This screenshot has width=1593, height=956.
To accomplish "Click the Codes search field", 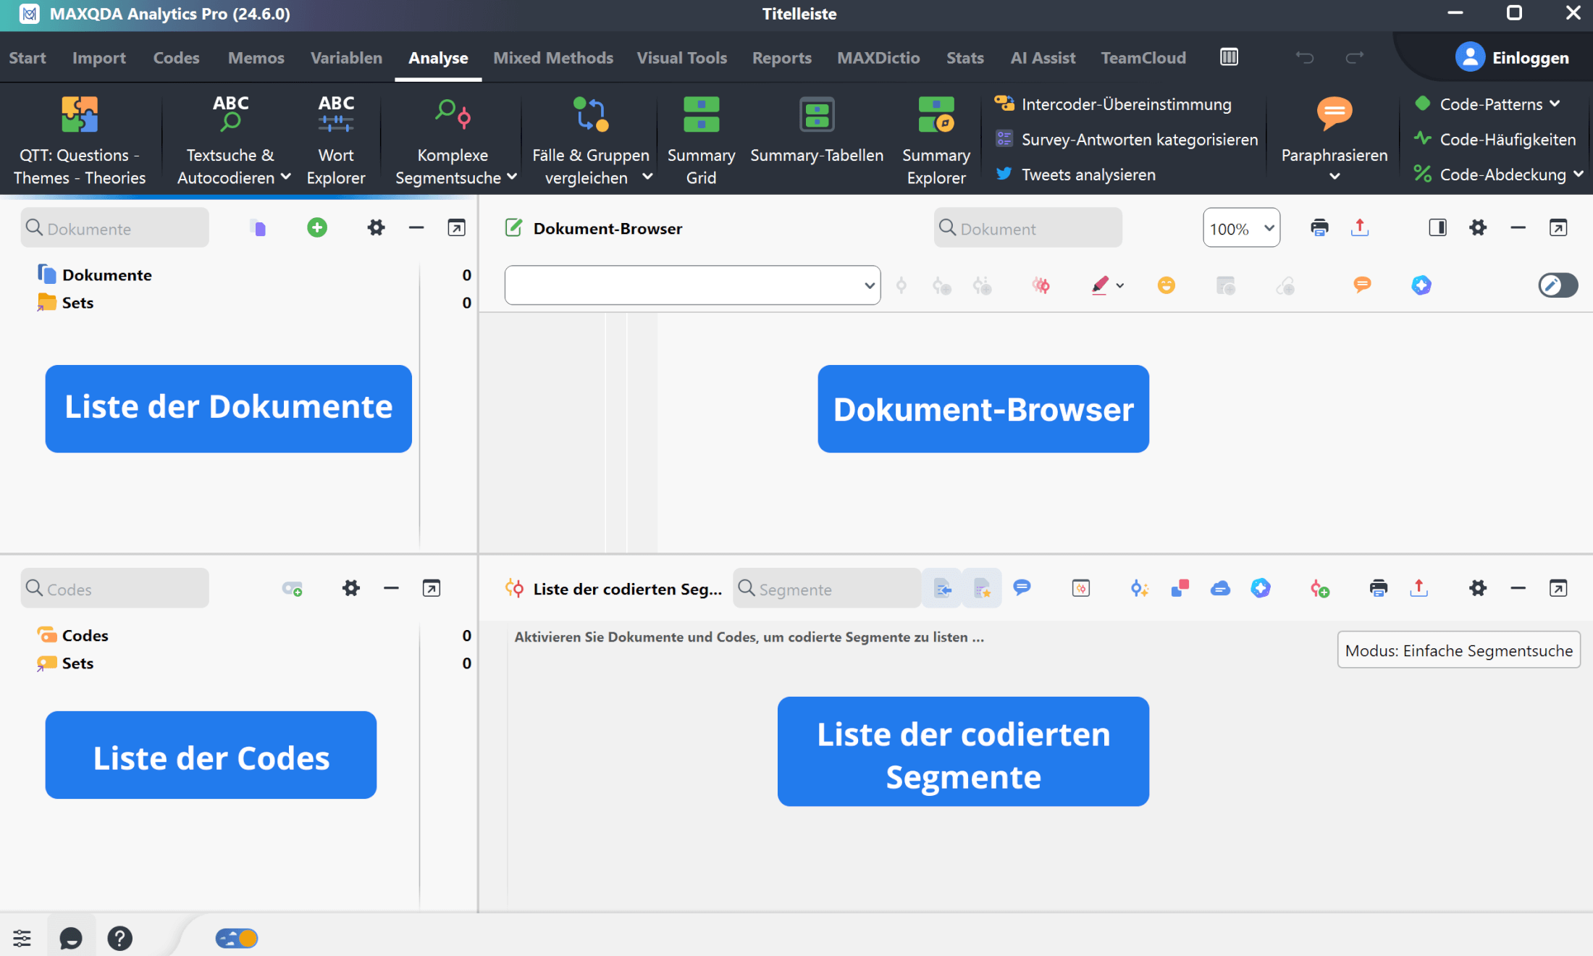I will (115, 588).
